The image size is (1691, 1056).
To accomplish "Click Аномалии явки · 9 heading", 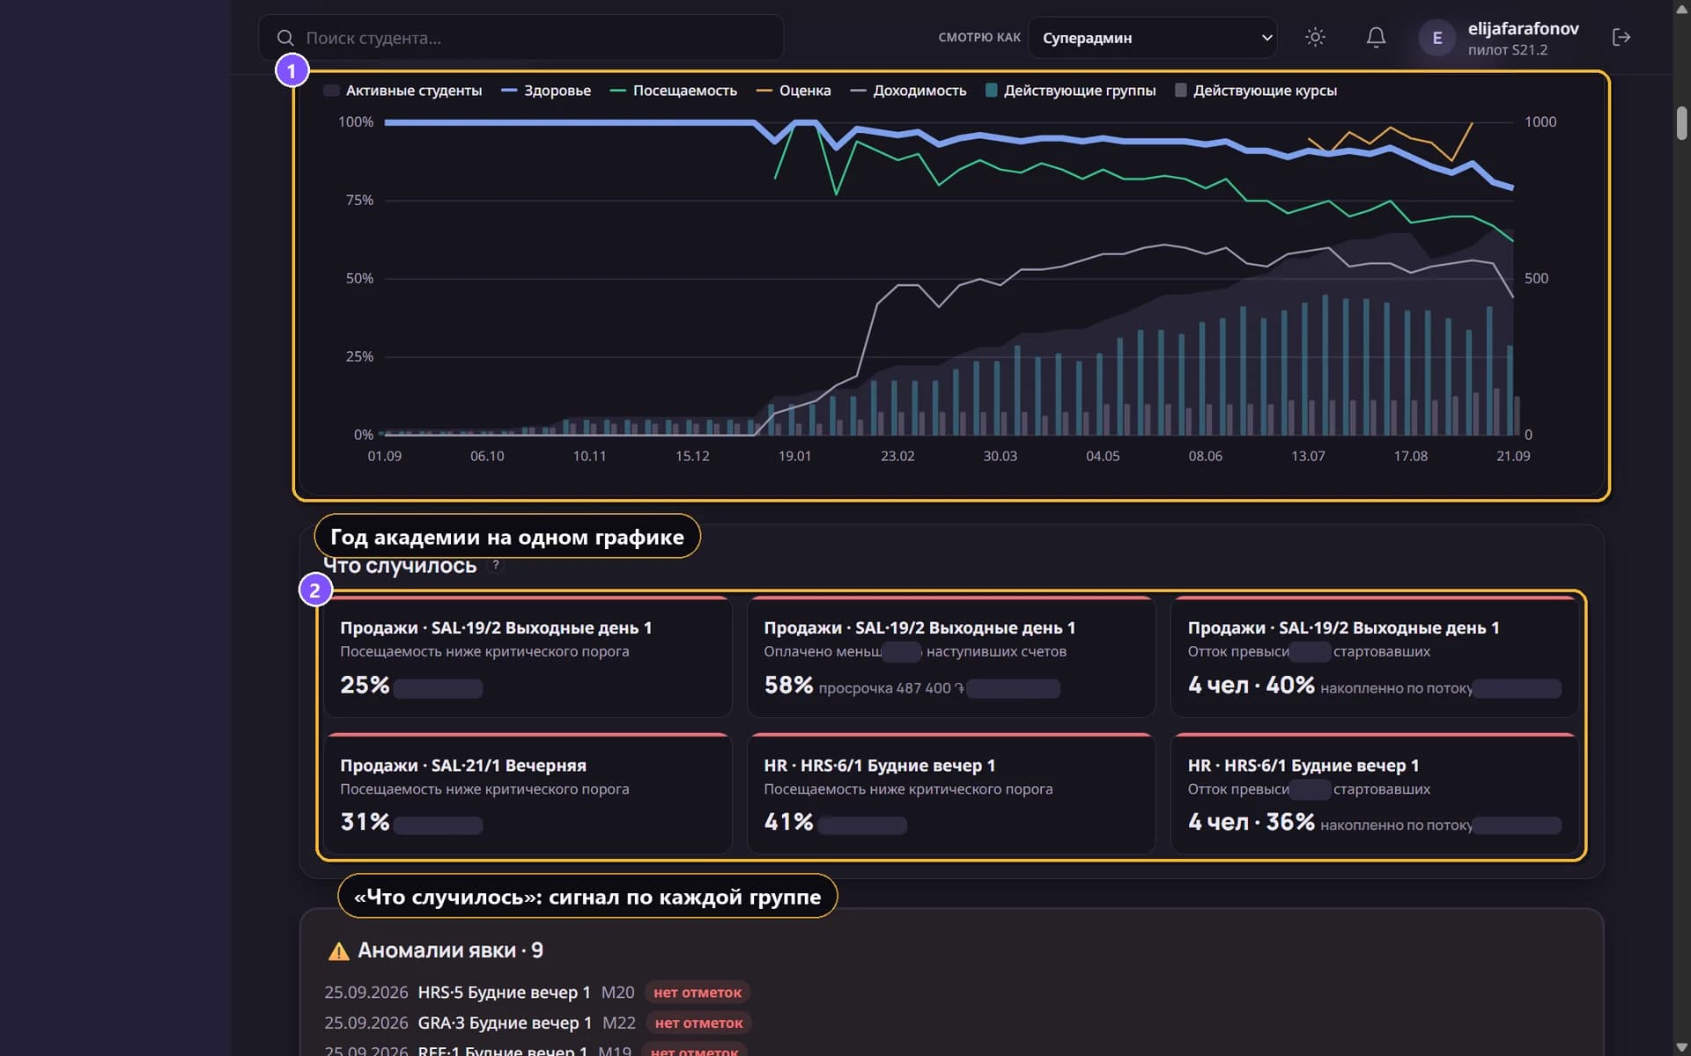I will pos(450,951).
